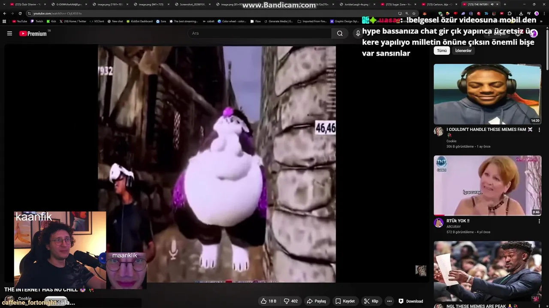Open the Graphic Design Style bookmark
The height and width of the screenshot is (308, 549).
click(344, 21)
